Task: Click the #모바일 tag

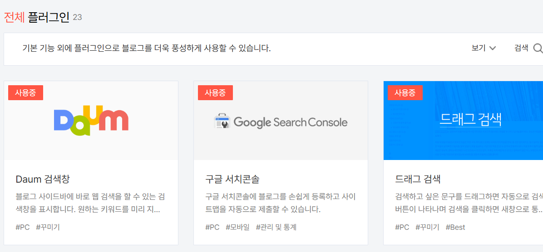Action: (x=237, y=227)
